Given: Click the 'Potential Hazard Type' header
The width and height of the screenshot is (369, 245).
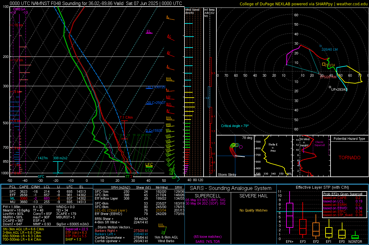Looking at the screenshot, I should point(349,139).
